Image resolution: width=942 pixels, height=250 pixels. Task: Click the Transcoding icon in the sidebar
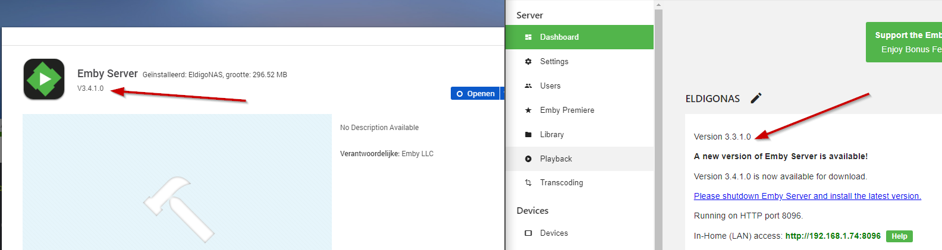click(x=528, y=182)
